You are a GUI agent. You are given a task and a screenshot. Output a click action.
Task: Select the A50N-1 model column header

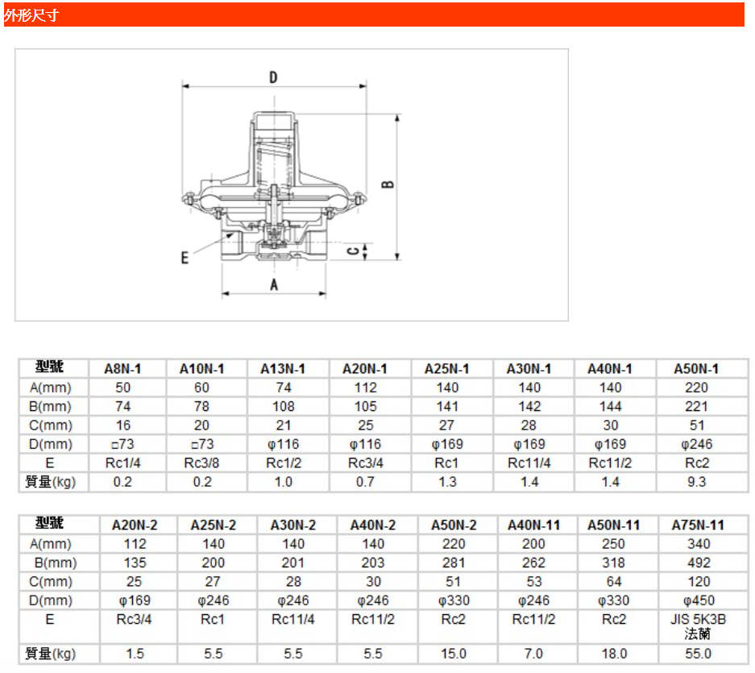pos(696,368)
